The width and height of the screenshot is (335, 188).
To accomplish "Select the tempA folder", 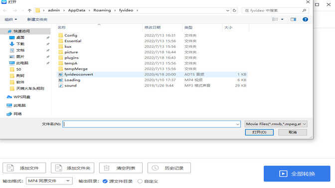I will click(71, 63).
